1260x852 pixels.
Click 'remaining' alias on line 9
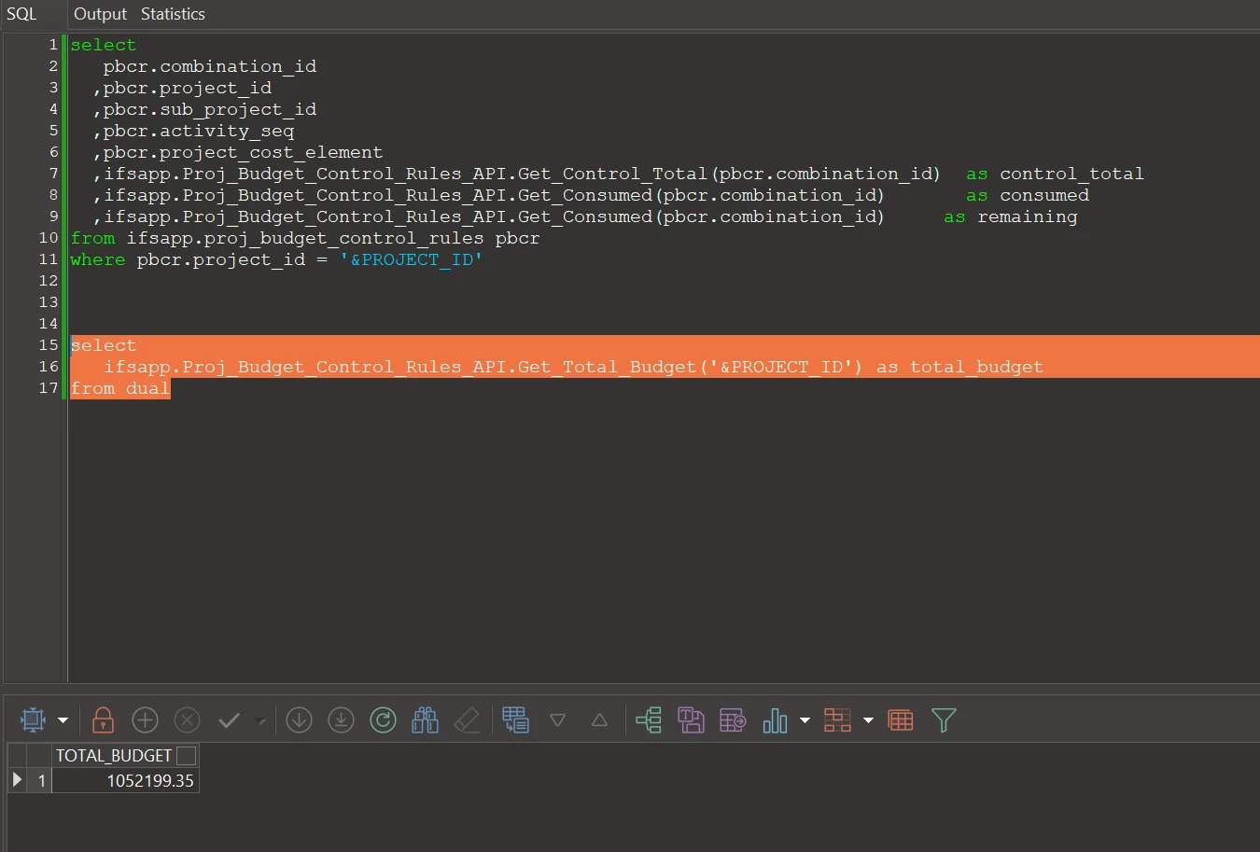pos(1028,216)
